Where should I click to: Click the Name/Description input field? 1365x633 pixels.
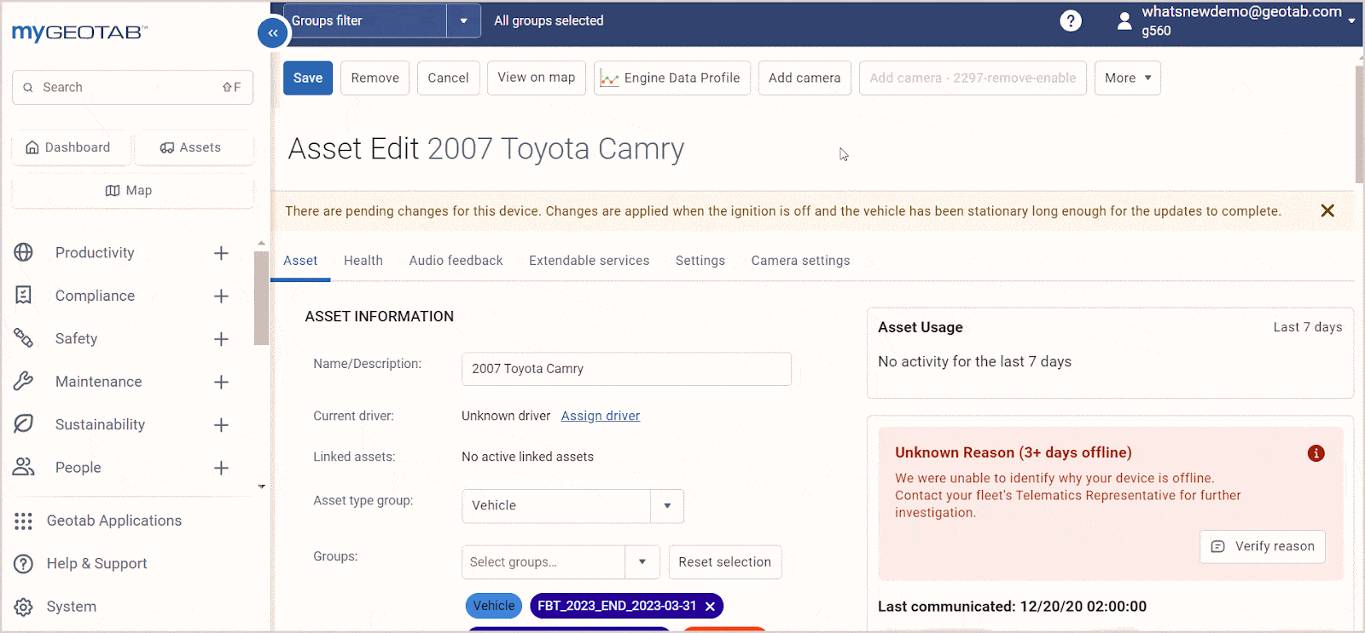pyautogui.click(x=626, y=369)
